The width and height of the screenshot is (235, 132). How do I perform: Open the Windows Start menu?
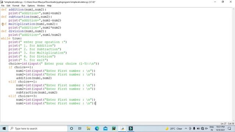[x=4, y=128]
